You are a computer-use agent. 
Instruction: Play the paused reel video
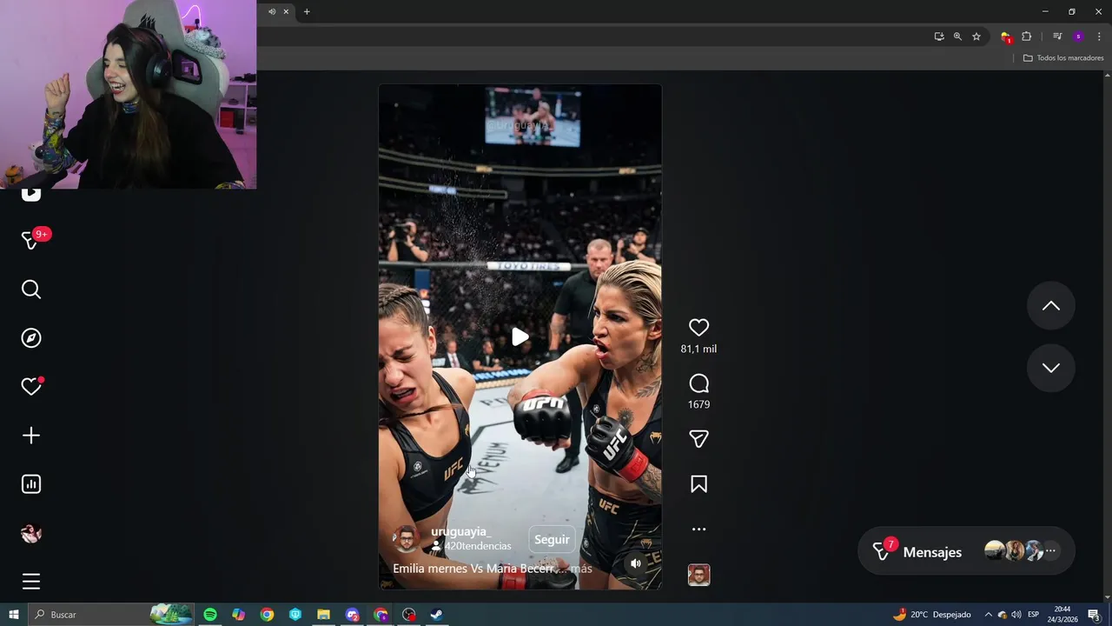pos(520,337)
